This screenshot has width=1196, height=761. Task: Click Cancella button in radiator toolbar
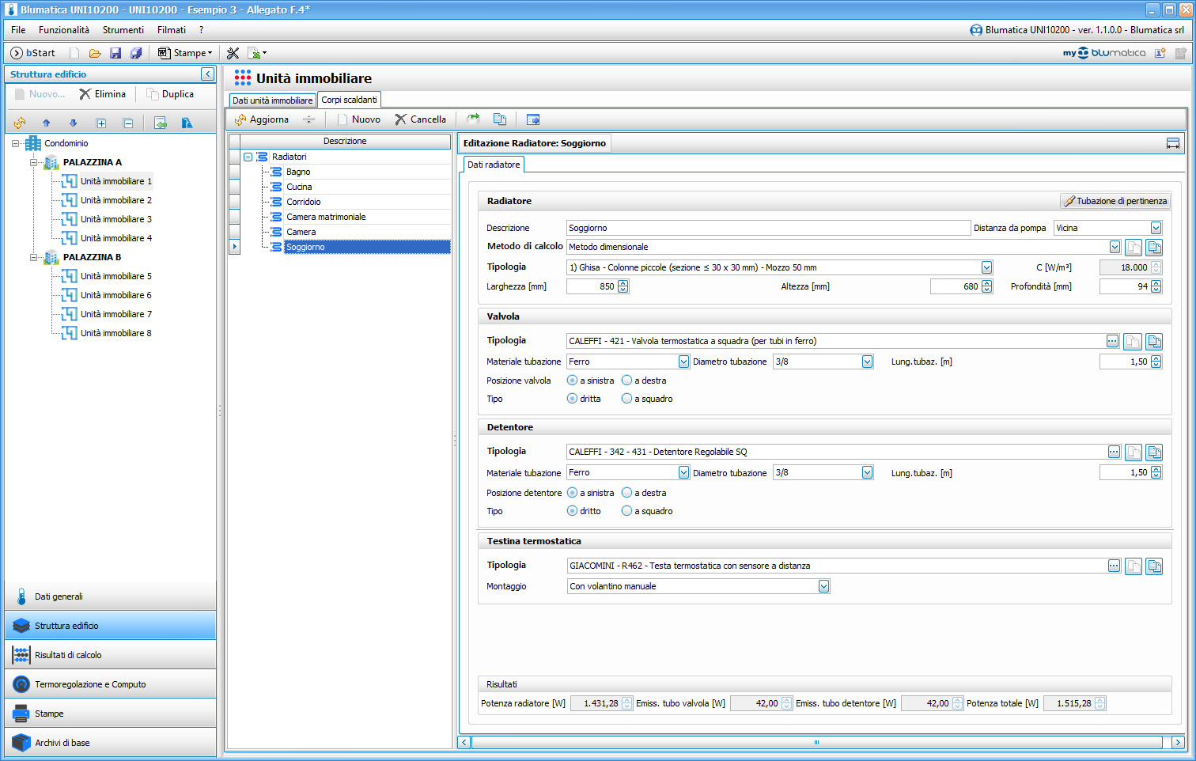pos(421,119)
